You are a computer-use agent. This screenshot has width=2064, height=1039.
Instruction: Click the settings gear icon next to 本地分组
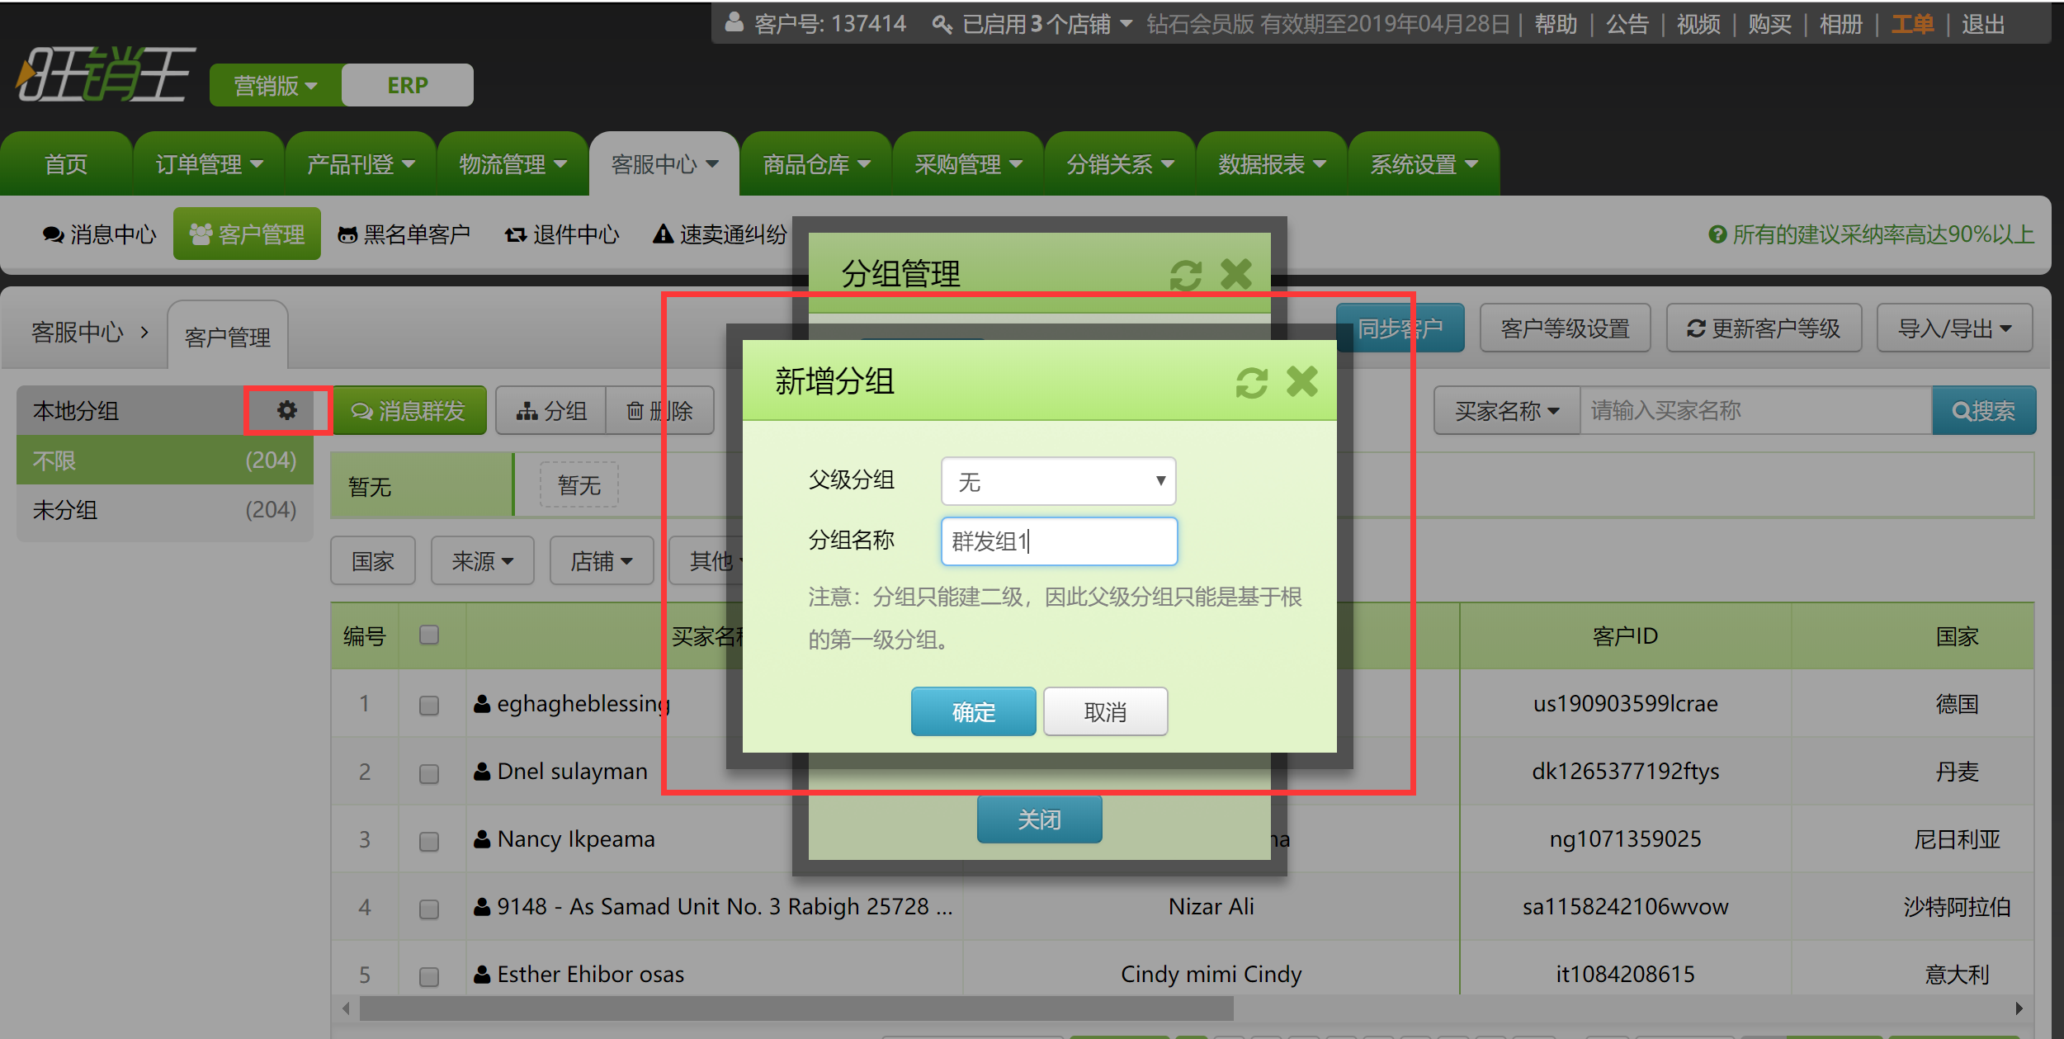[x=286, y=411]
